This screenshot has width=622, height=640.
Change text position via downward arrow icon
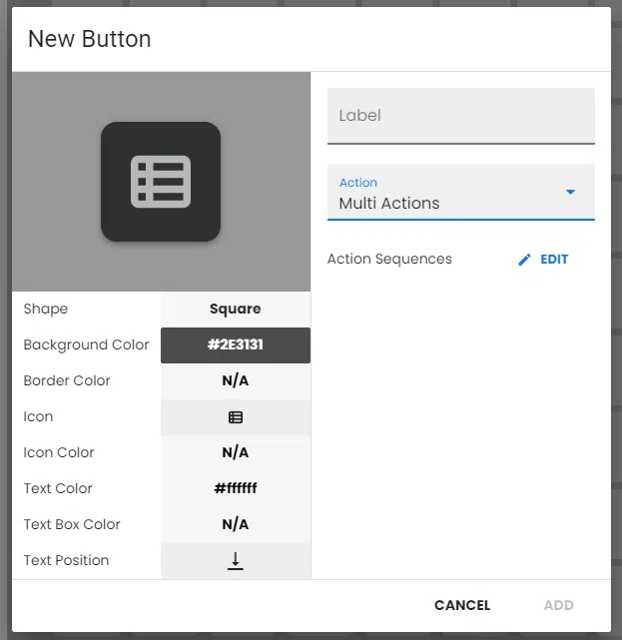click(236, 561)
